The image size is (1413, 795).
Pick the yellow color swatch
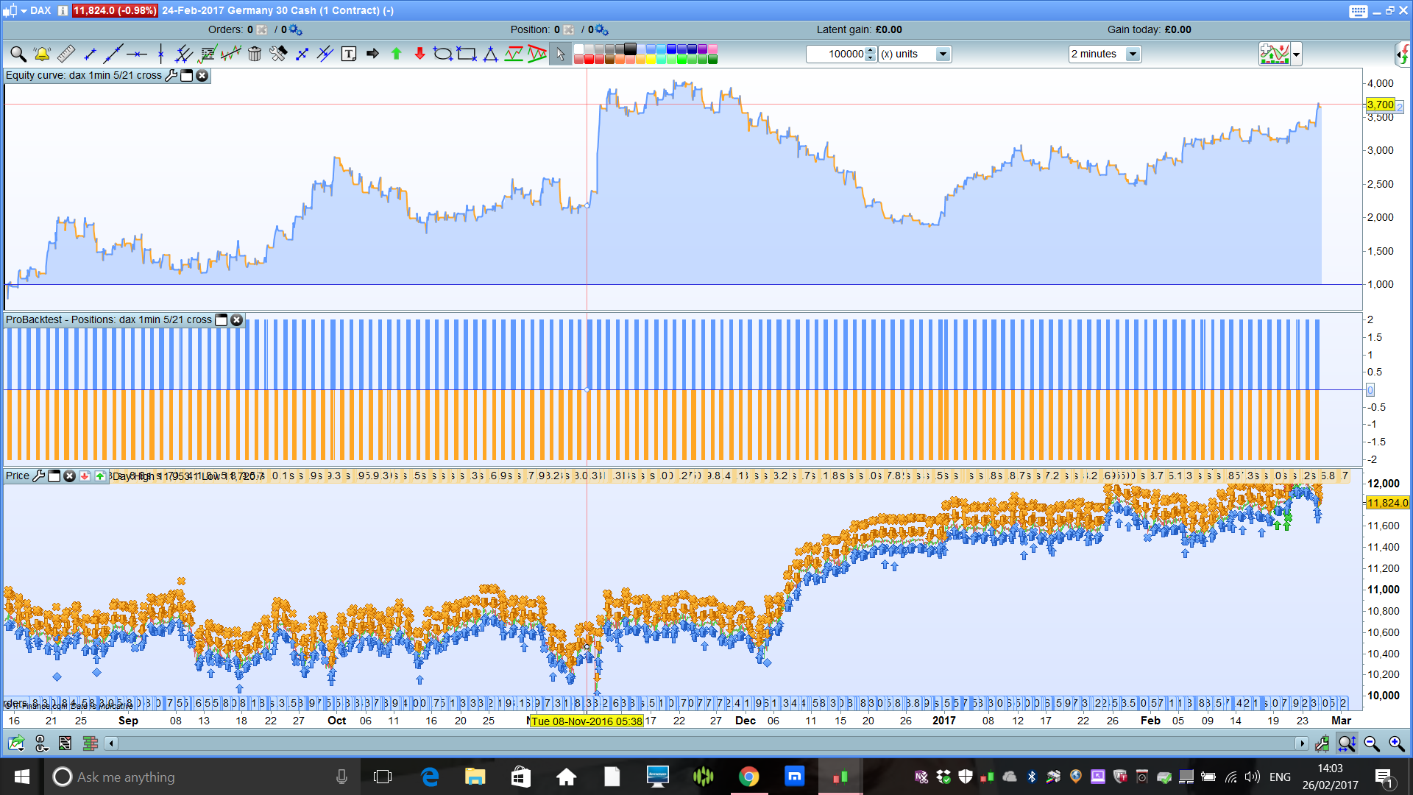point(651,59)
